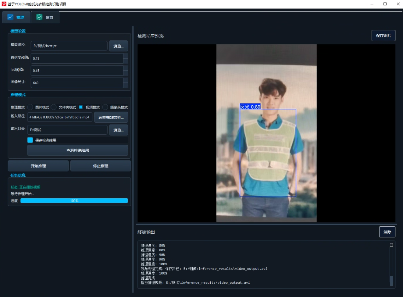Decrease IoU阈值 with the lower spin button

[x=126, y=73]
